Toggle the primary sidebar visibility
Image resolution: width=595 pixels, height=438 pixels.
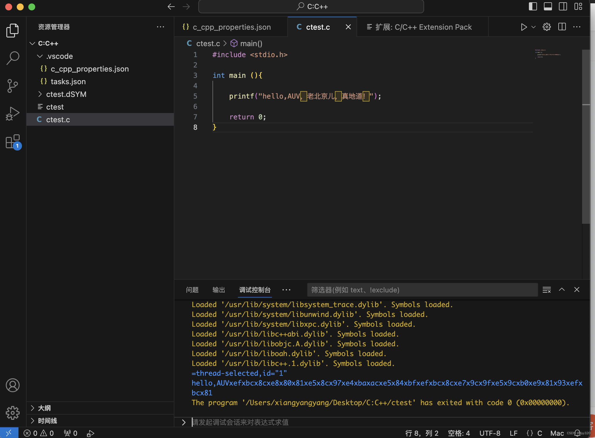click(533, 6)
